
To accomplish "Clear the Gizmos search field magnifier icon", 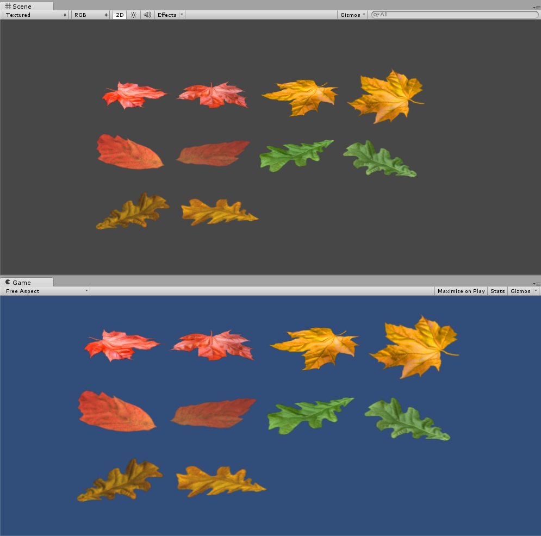I will (376, 15).
